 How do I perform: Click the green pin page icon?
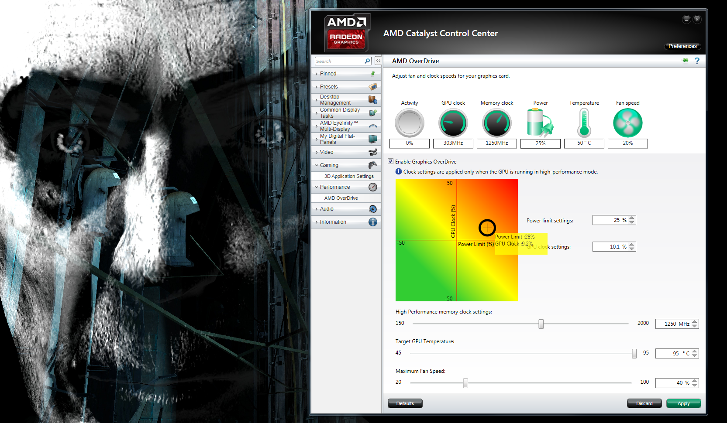685,61
